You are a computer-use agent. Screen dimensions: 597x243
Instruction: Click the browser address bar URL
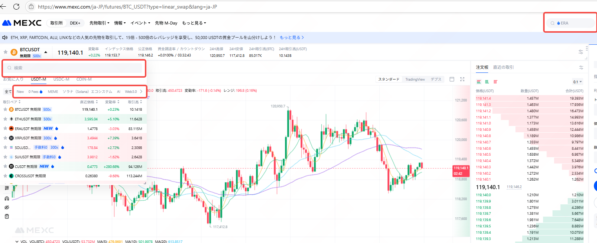point(127,7)
